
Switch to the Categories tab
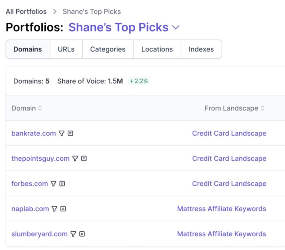tap(108, 49)
